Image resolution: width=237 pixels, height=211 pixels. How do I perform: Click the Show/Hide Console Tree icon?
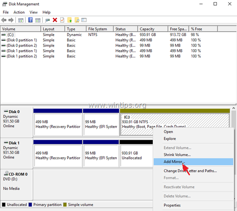pyautogui.click(x=21, y=20)
